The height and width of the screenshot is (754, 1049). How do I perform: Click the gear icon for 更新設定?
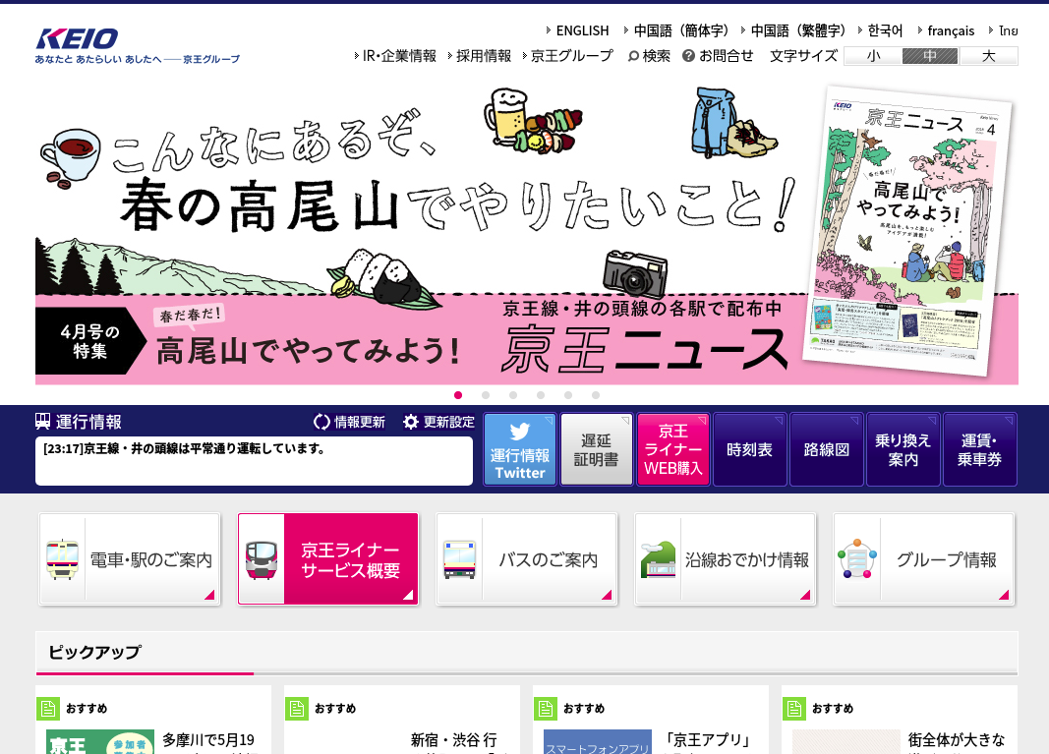pyautogui.click(x=411, y=422)
